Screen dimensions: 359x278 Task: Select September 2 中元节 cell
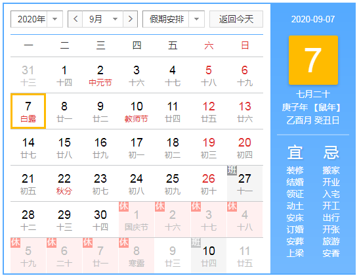click(100, 75)
